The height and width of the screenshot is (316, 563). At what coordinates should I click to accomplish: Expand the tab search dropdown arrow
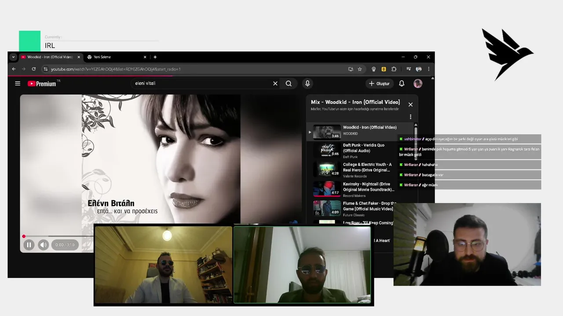[13, 57]
